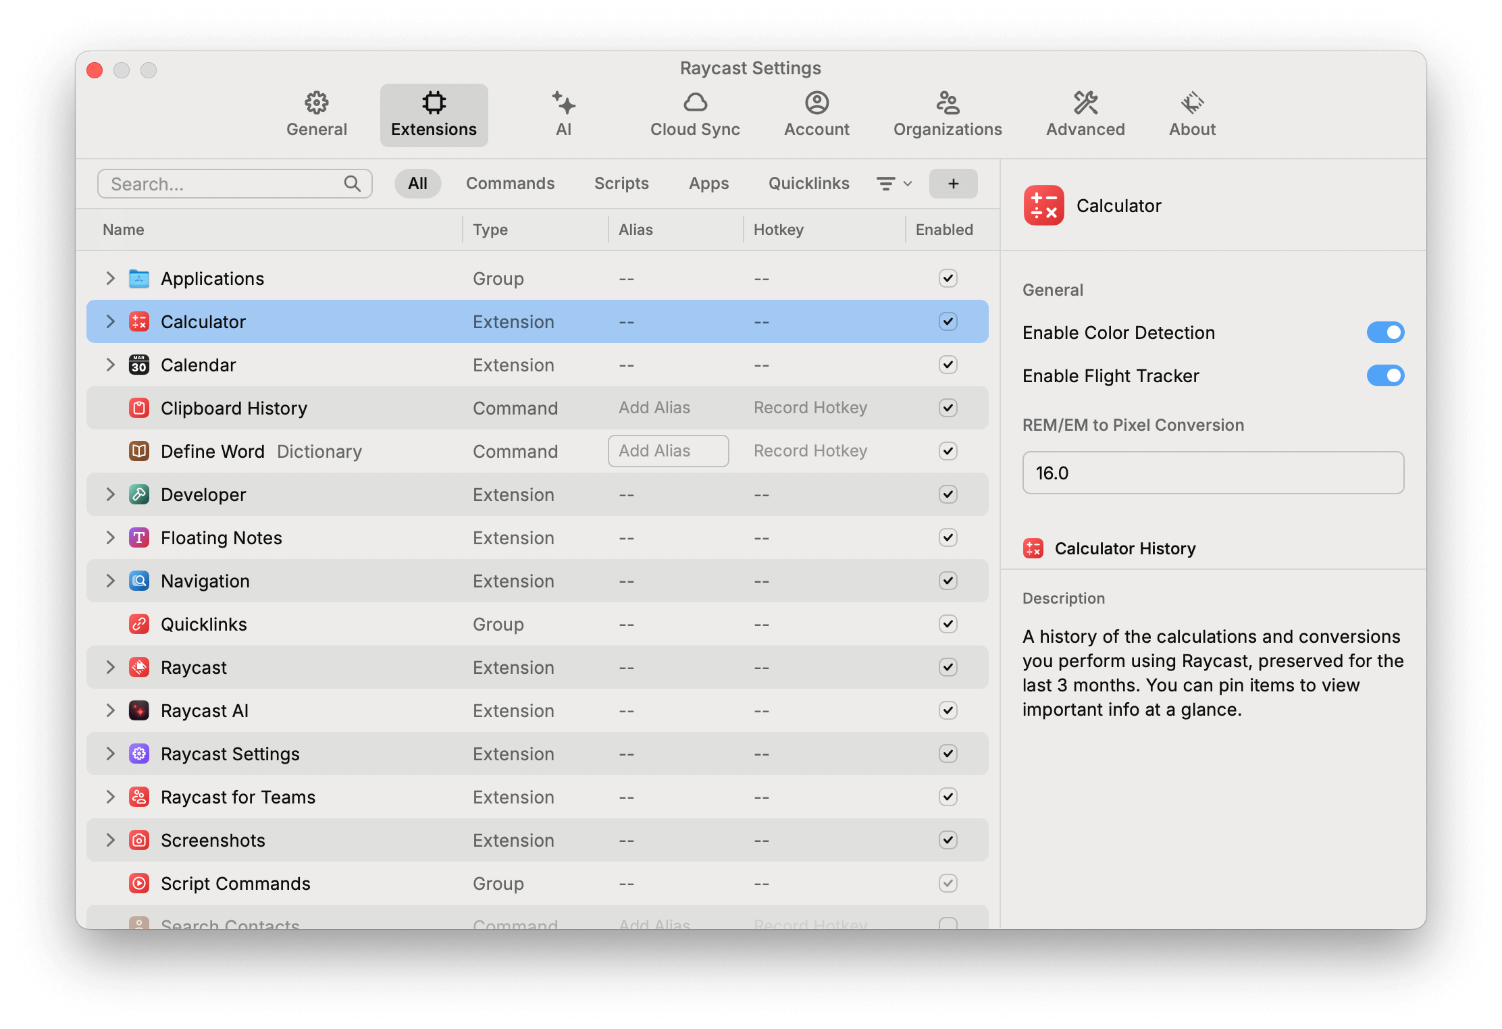Toggle Enable Flight Tracker switch
Image resolution: width=1502 pixels, height=1029 pixels.
1385,375
